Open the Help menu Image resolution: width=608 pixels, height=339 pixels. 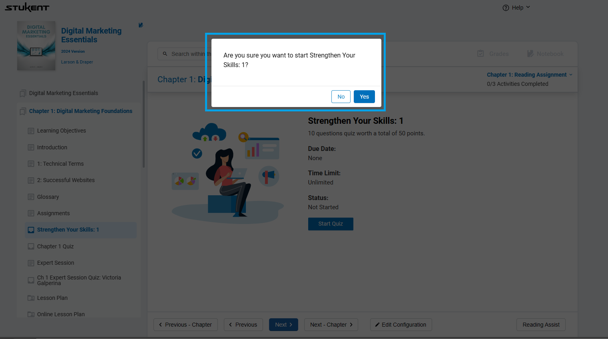click(516, 8)
